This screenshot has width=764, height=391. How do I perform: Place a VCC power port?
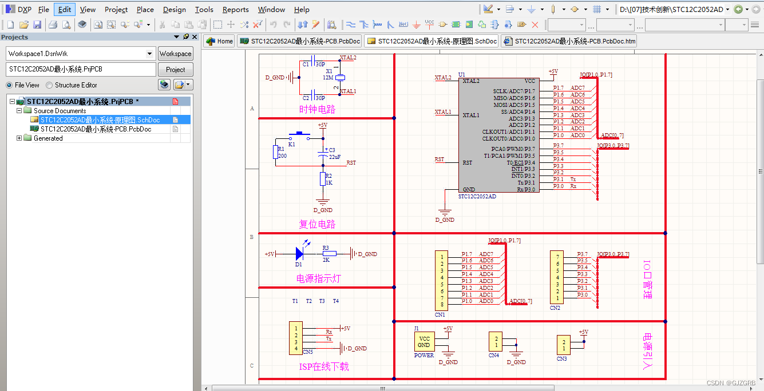pyautogui.click(x=429, y=24)
